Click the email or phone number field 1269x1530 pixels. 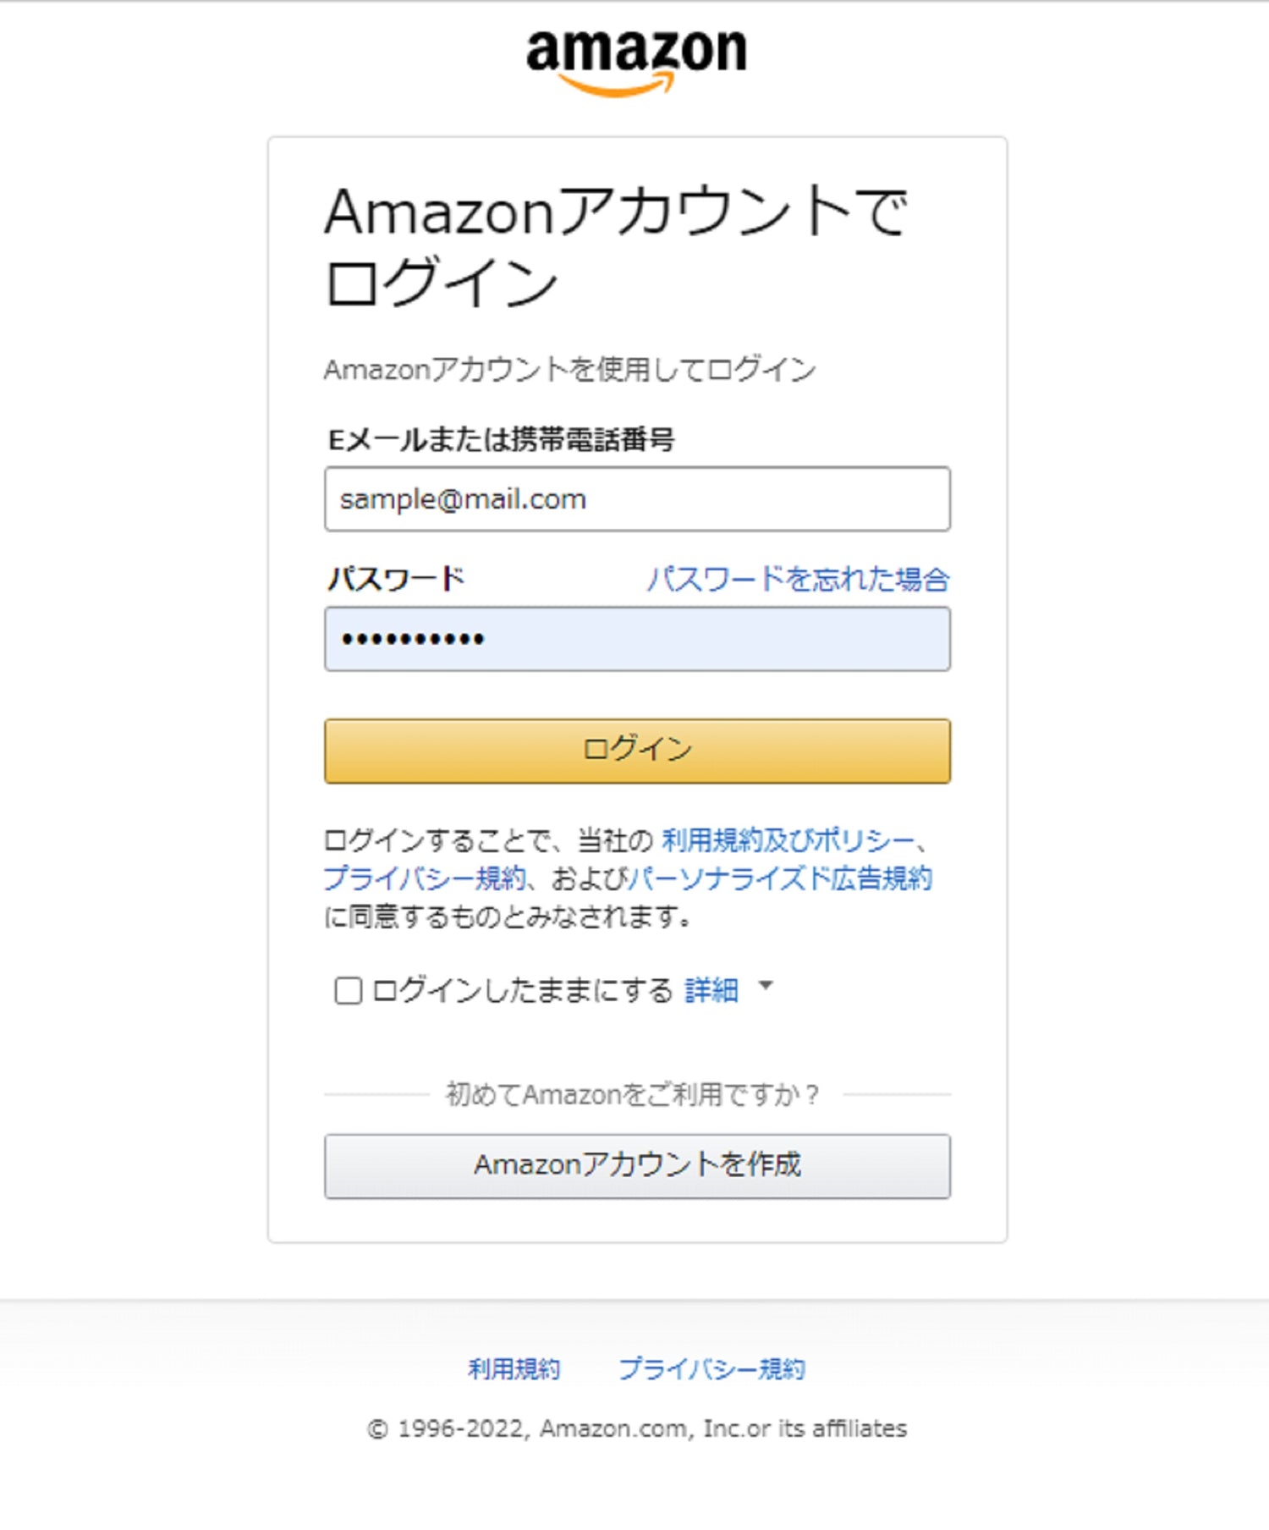pos(637,499)
